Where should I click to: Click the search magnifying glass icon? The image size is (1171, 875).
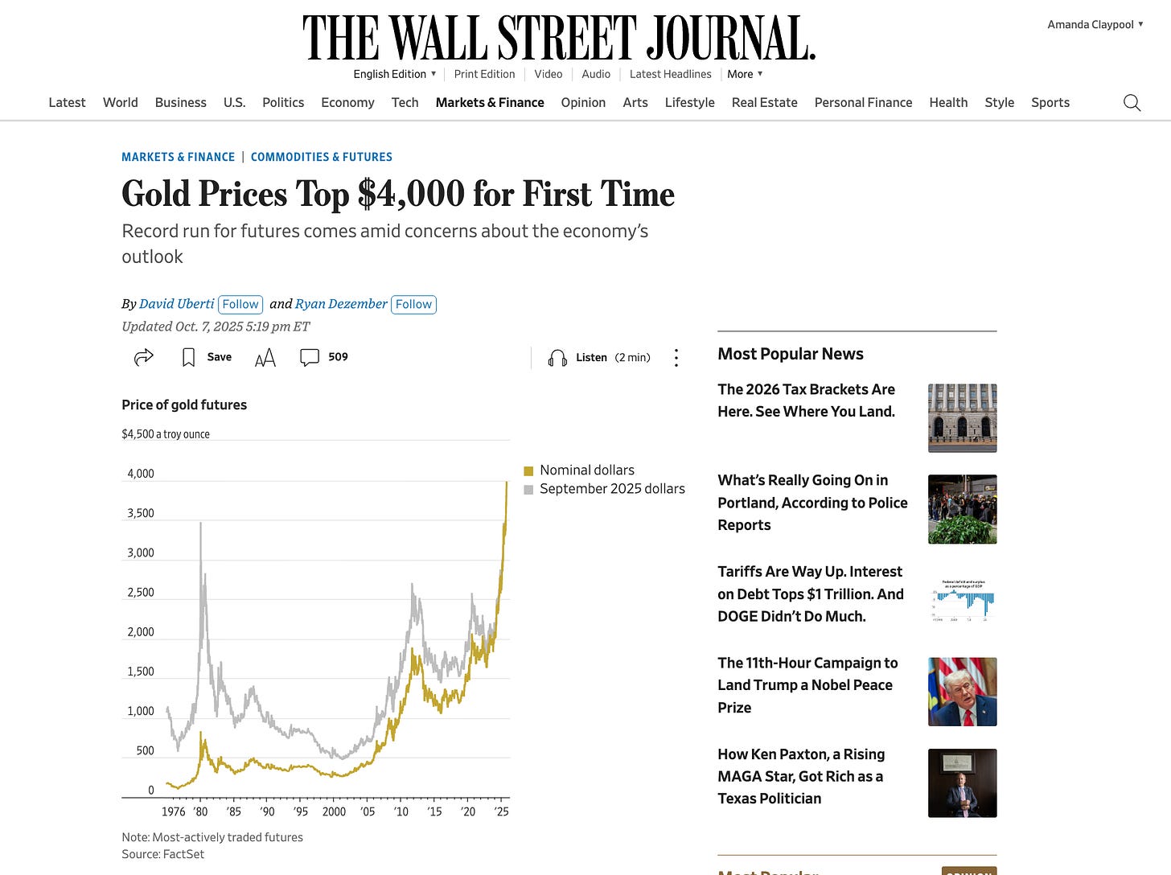click(x=1132, y=103)
